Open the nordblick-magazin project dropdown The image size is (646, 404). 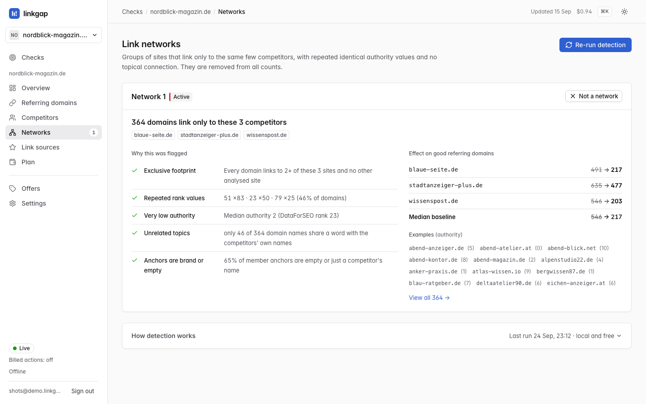[53, 35]
